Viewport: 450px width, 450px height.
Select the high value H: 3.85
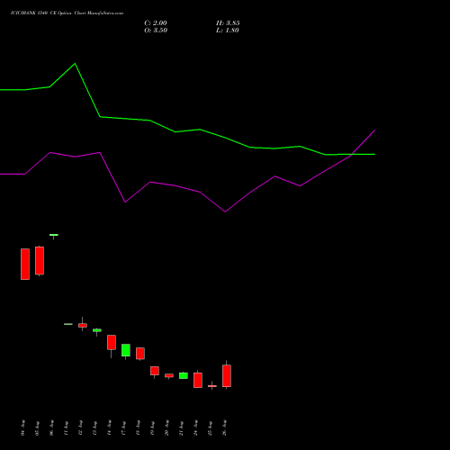[x=228, y=23]
